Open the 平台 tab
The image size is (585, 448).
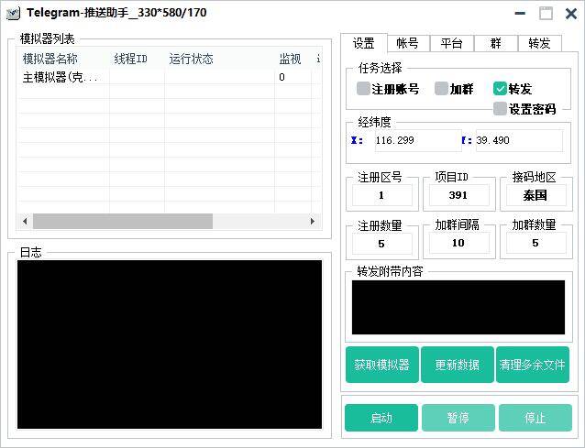[451, 43]
